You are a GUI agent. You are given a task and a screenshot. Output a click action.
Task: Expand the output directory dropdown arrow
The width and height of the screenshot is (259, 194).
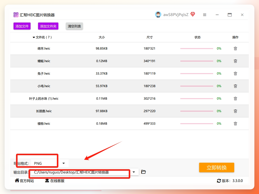click(134, 172)
